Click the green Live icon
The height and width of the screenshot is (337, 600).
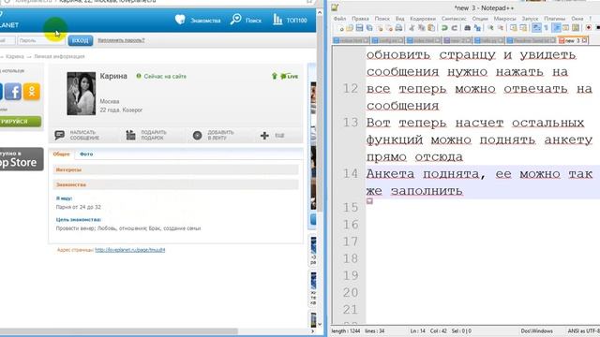[x=290, y=77]
